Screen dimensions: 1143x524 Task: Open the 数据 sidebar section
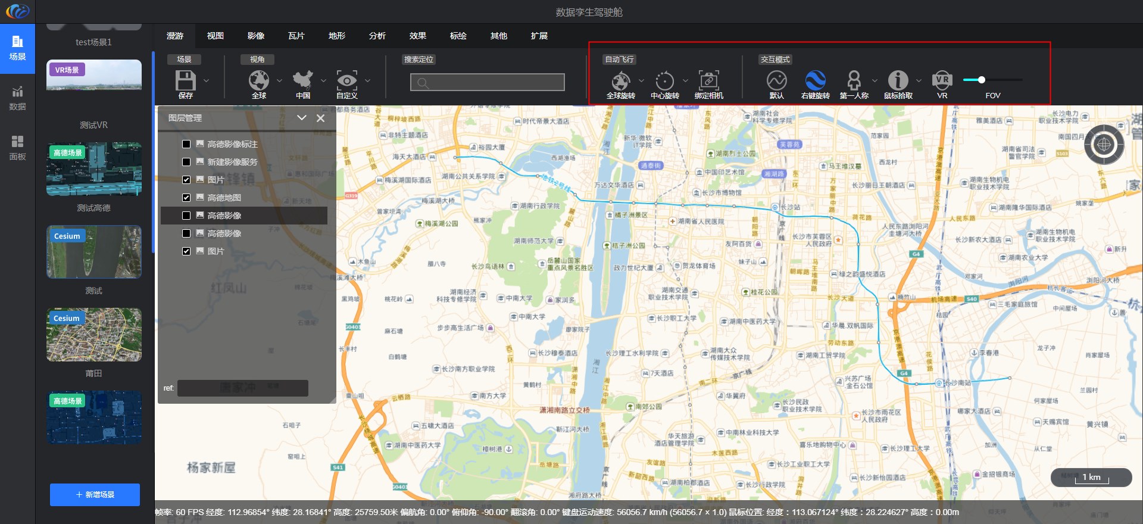[x=17, y=98]
